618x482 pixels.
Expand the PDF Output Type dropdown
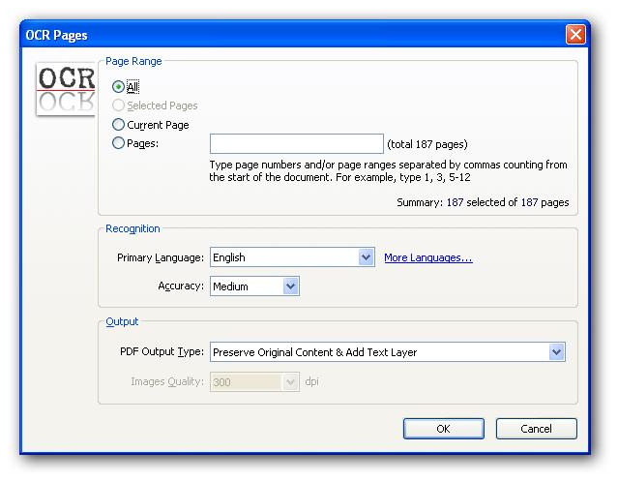[x=388, y=352]
